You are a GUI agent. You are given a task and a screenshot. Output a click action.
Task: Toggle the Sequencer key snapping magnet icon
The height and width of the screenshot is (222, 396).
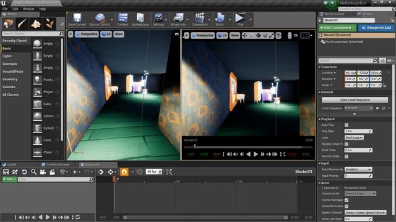point(124,171)
